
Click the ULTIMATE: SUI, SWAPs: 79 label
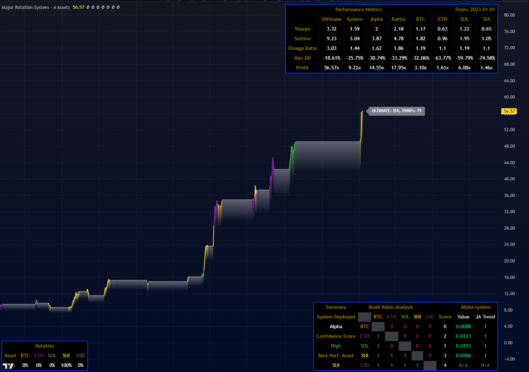coord(396,111)
